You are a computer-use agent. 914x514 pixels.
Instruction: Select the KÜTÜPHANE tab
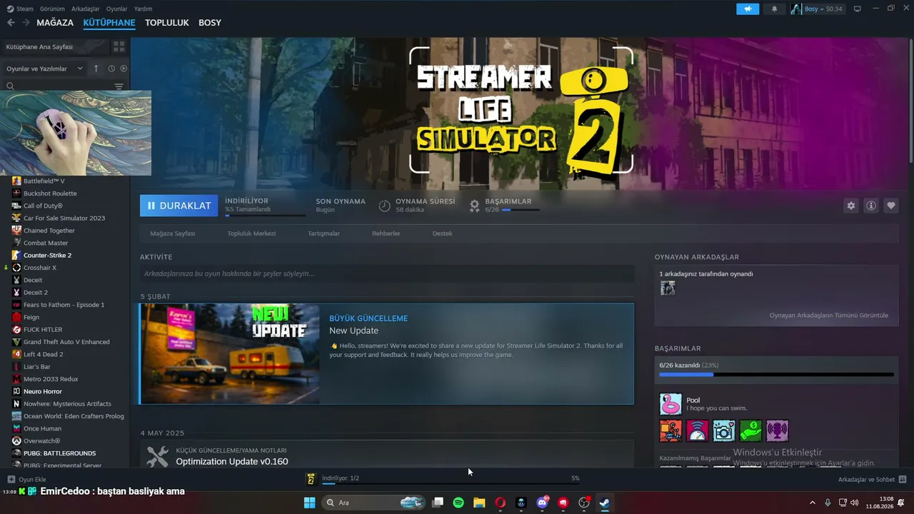[x=109, y=23]
